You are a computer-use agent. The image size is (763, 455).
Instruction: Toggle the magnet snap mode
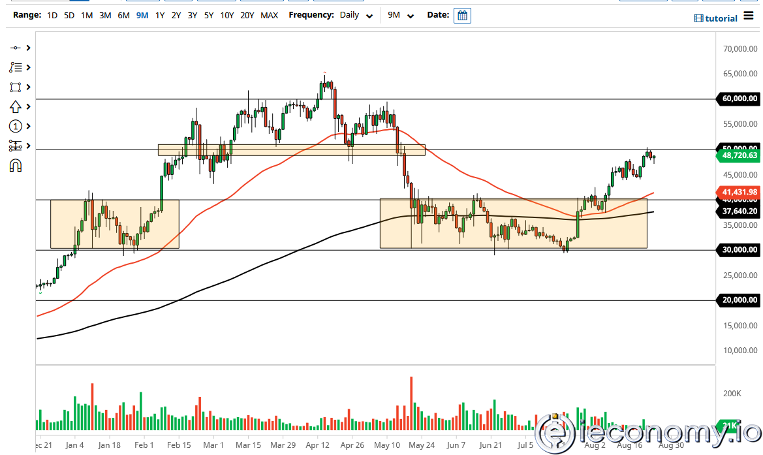[15, 166]
